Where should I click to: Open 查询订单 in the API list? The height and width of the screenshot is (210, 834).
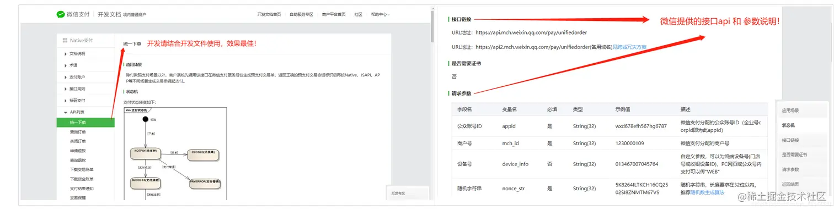pyautogui.click(x=78, y=132)
